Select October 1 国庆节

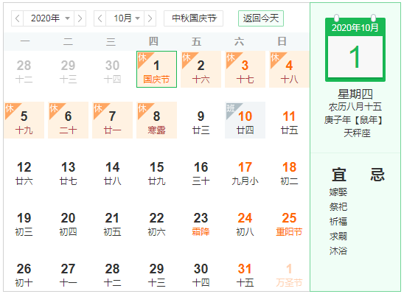tap(156, 69)
